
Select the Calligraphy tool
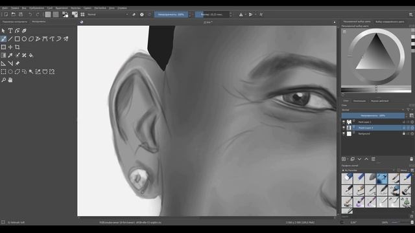point(24,30)
